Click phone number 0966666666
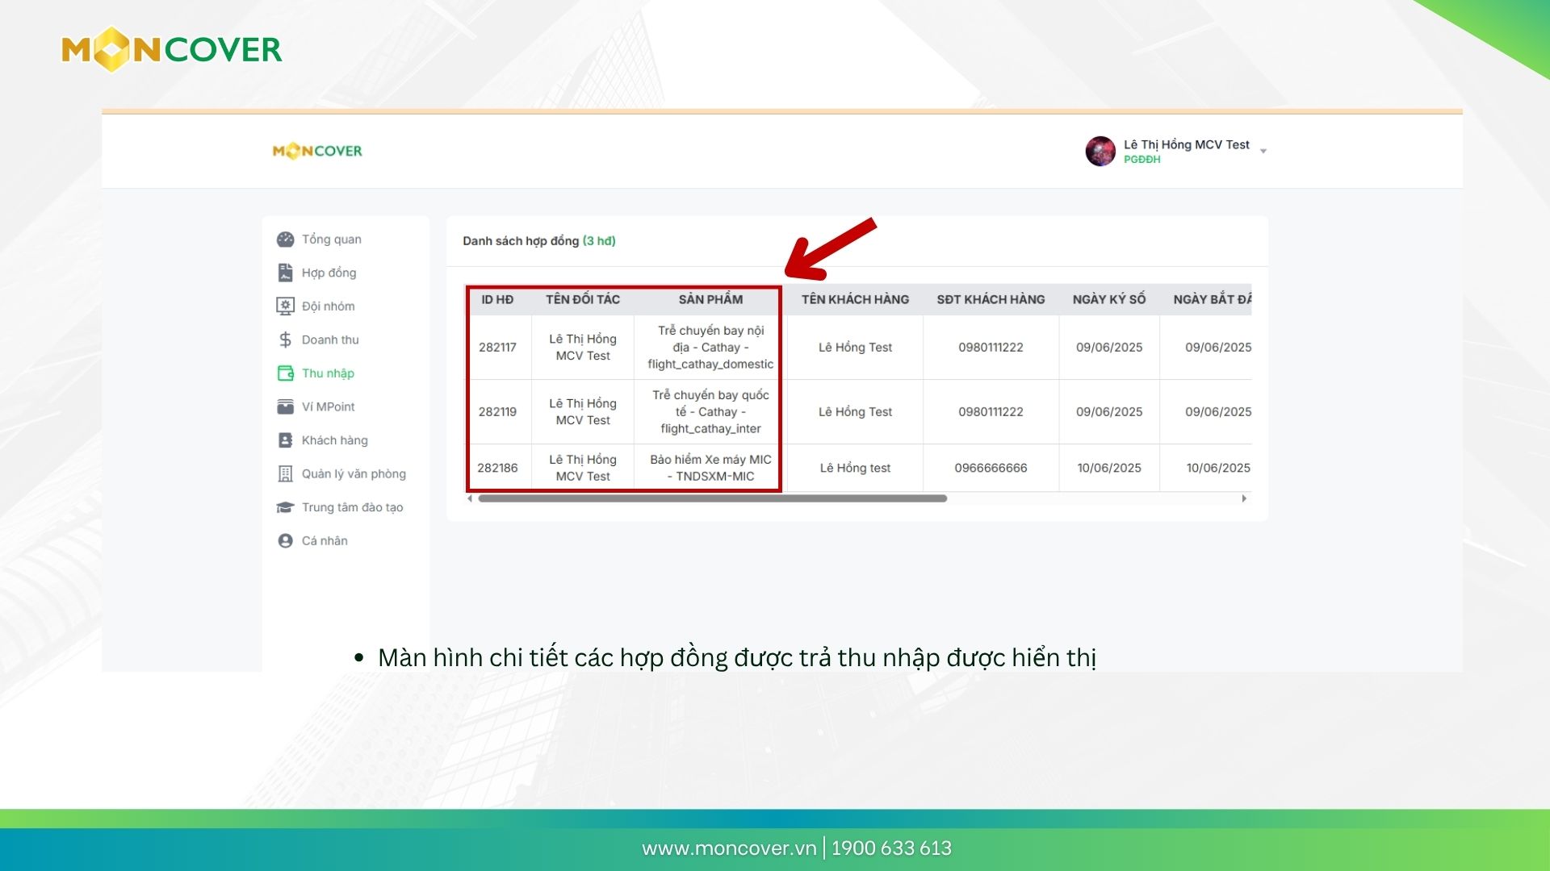This screenshot has height=871, width=1550. (991, 468)
